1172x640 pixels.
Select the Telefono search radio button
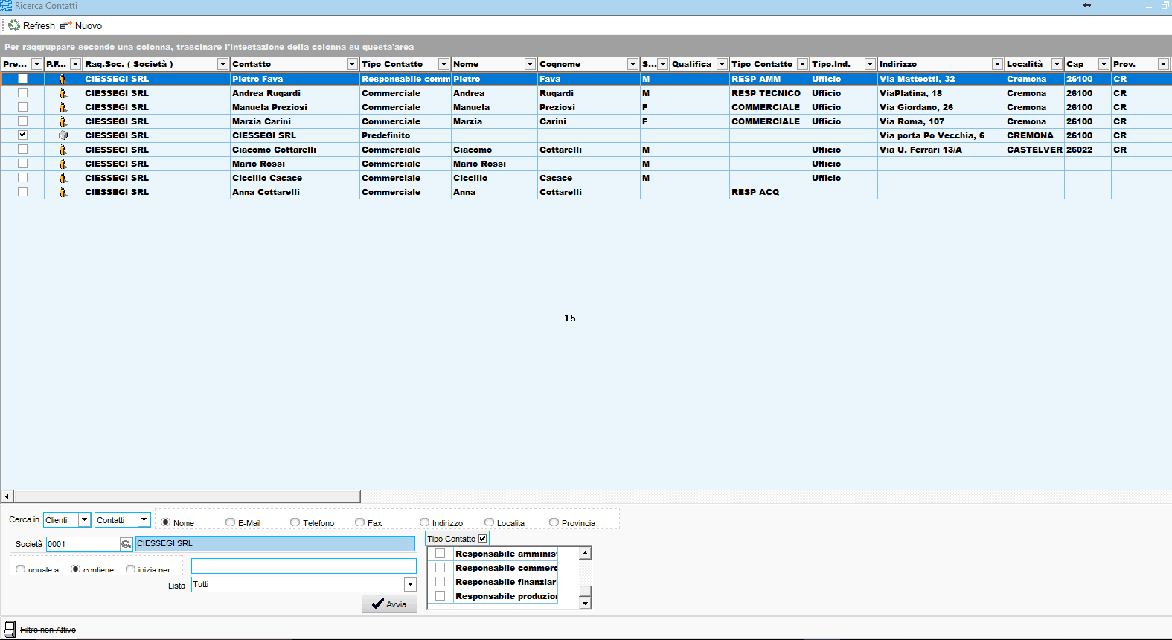point(295,522)
